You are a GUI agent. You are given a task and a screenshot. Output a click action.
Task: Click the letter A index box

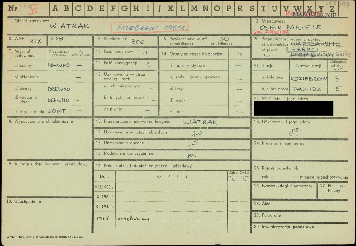coord(55,9)
